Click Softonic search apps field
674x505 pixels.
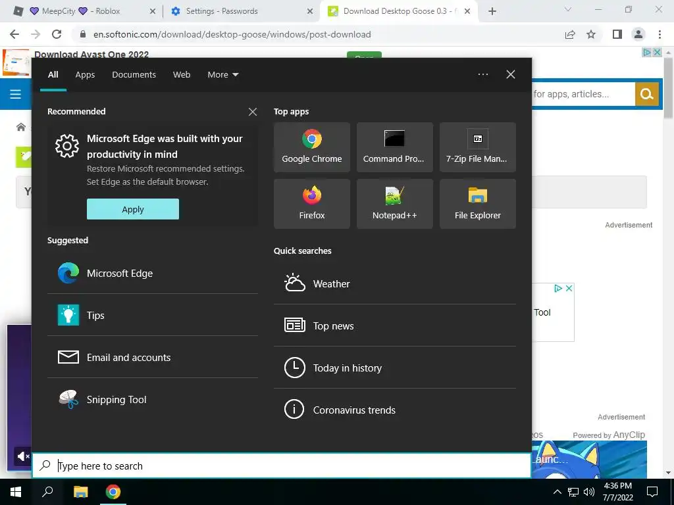pos(583,93)
